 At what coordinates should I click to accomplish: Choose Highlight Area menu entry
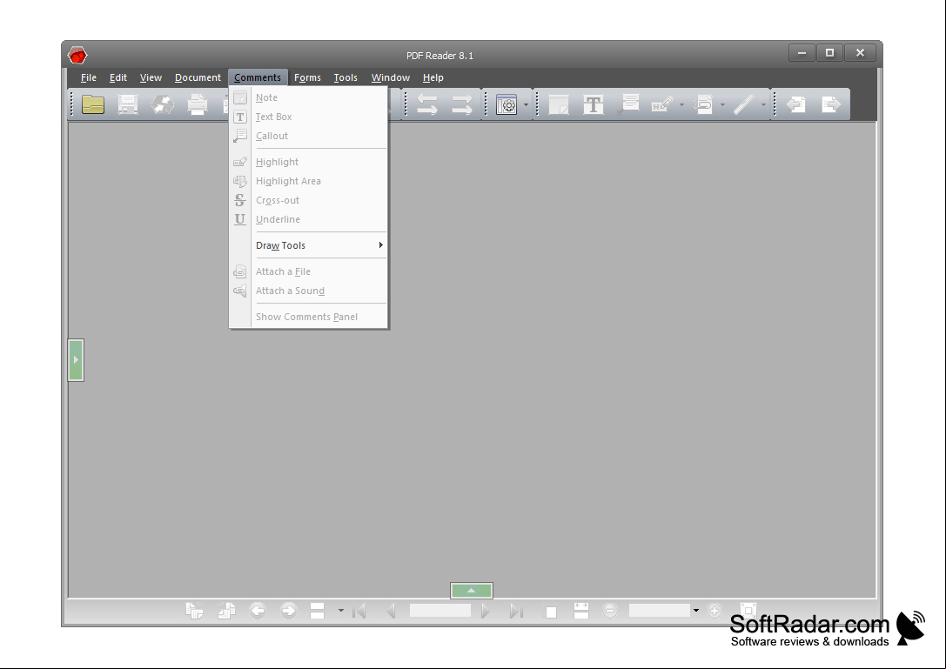click(308, 181)
